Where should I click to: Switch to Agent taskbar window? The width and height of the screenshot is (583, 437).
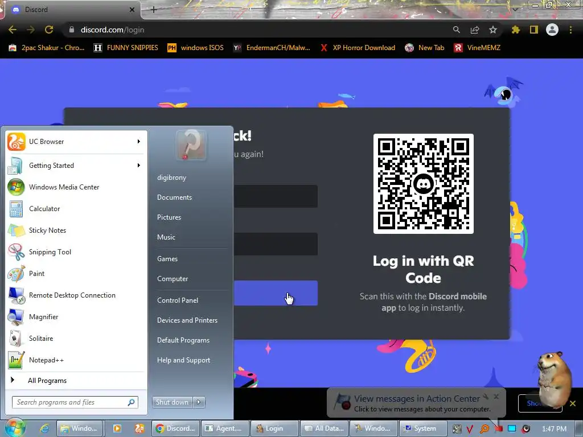(225, 428)
